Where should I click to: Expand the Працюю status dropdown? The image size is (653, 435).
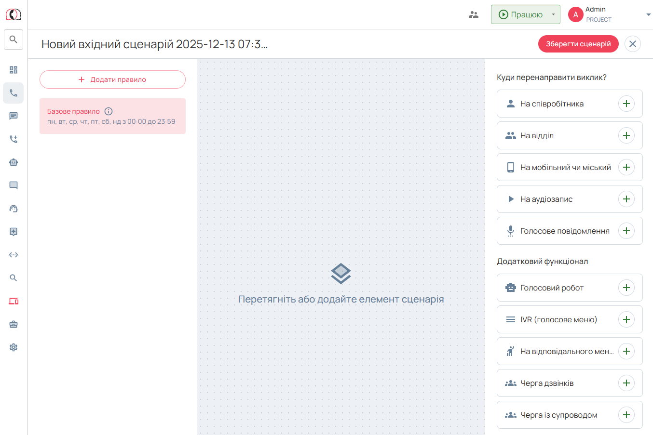553,14
